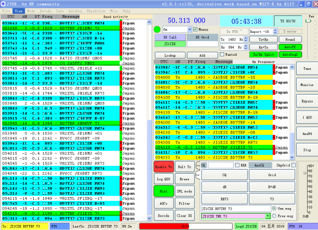Click the Bypass button
Image resolution: width=318 pixels, height=230 pixels.
(307, 101)
